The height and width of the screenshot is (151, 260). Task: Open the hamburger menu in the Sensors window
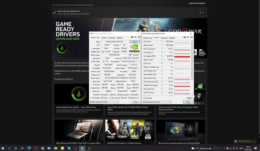192,37
